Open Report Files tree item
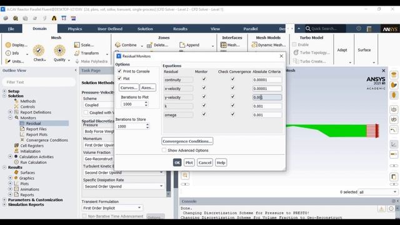 point(36,129)
